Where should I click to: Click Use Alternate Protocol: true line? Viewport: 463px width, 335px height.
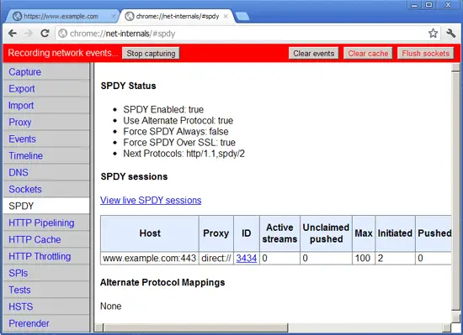[178, 120]
